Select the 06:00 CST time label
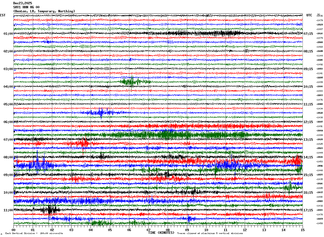The width and height of the screenshot is (324, 237). 8,122
